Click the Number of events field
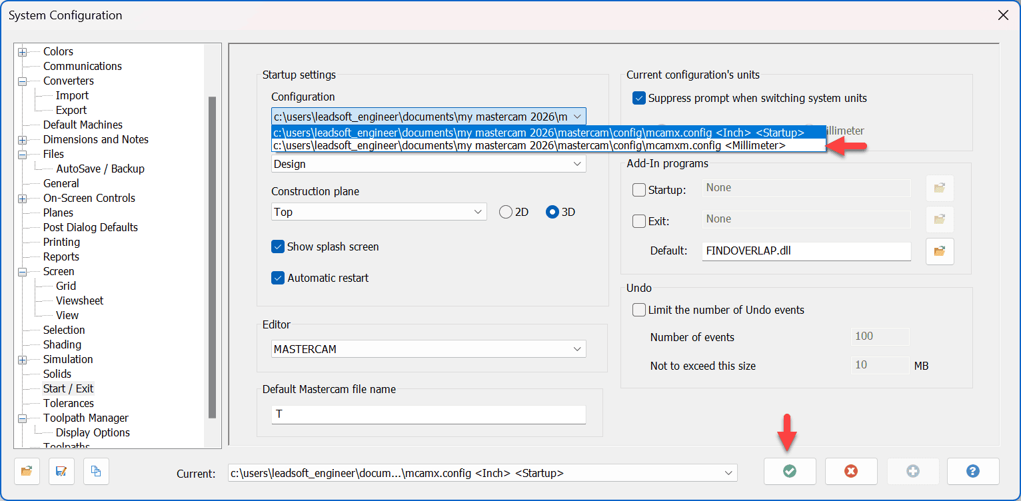This screenshot has width=1021, height=501. tap(880, 336)
